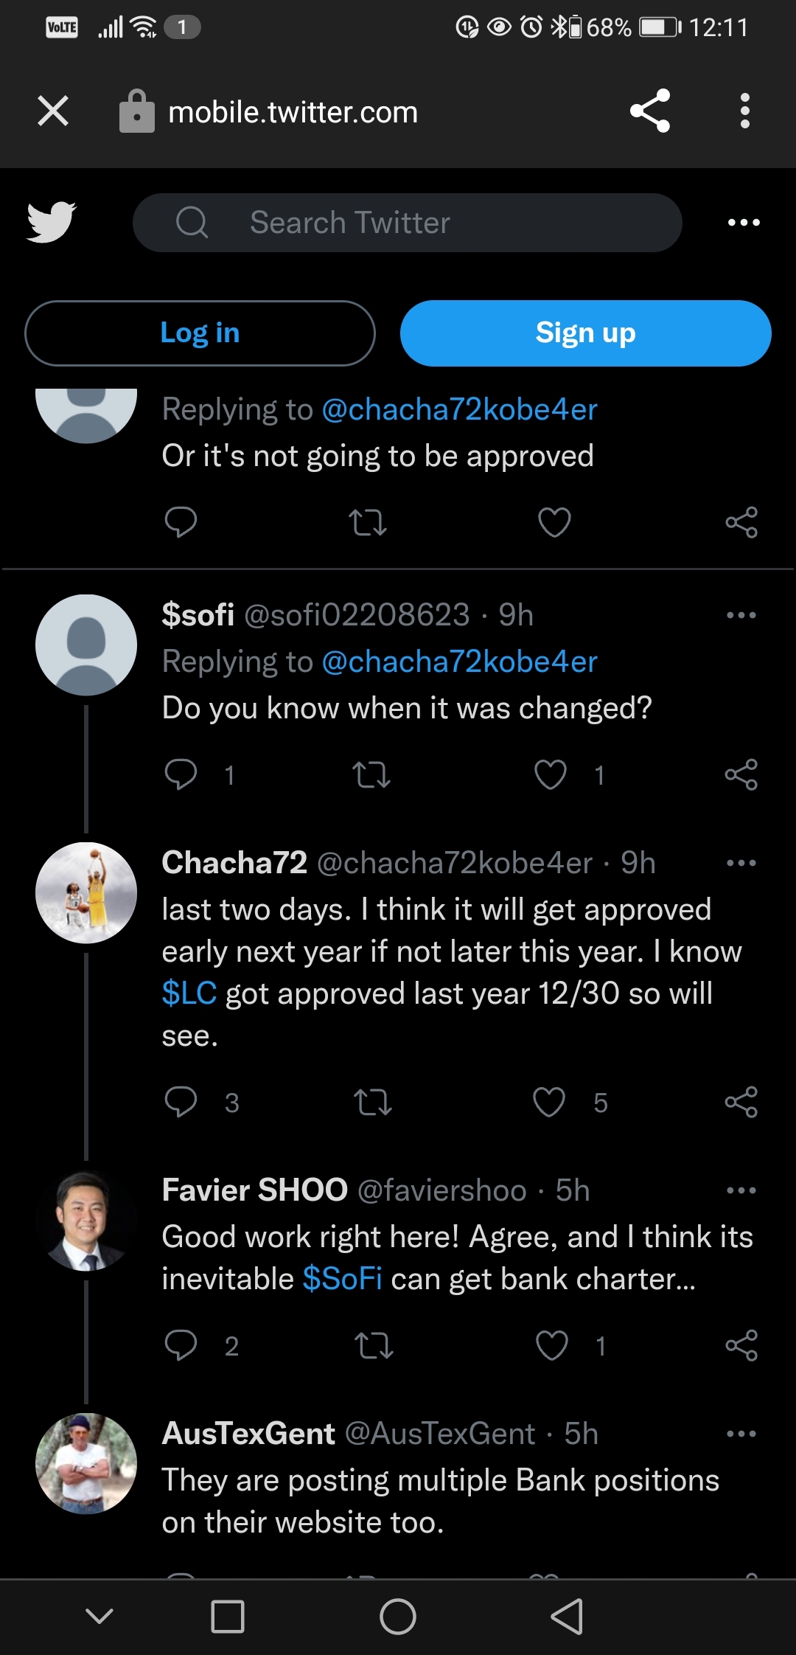Open browser share icon in address bar

(650, 111)
